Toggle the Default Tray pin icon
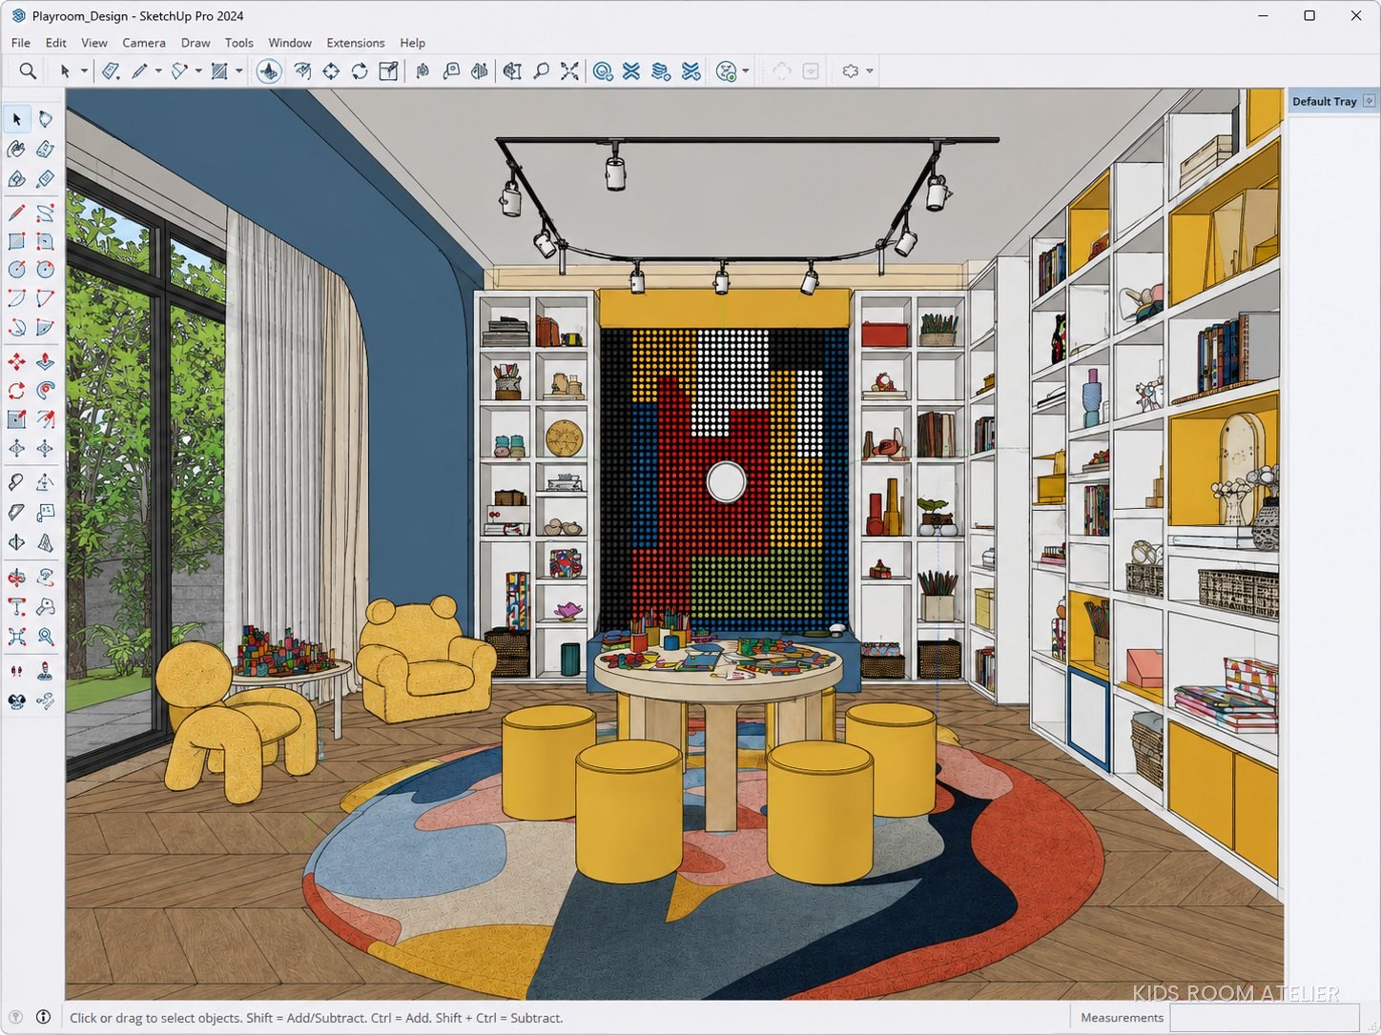 click(1370, 101)
